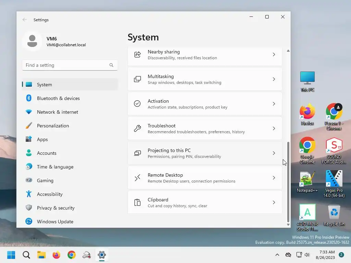351x263 pixels.
Task: Click the Privacy & security shield icon
Action: point(29,208)
